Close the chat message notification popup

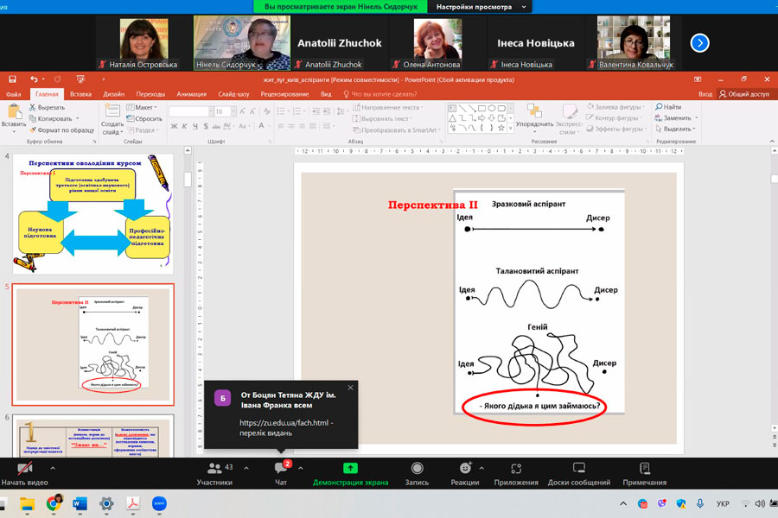tap(350, 388)
